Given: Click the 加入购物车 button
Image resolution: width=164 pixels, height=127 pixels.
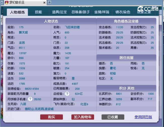Looking at the screenshot, I should point(83,117).
